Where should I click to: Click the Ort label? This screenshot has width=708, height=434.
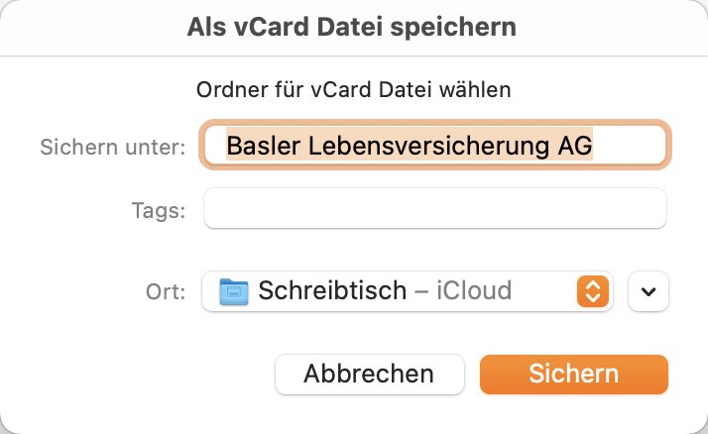pyautogui.click(x=166, y=291)
